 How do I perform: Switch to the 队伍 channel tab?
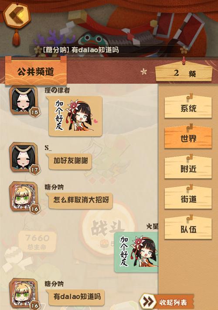click(188, 228)
